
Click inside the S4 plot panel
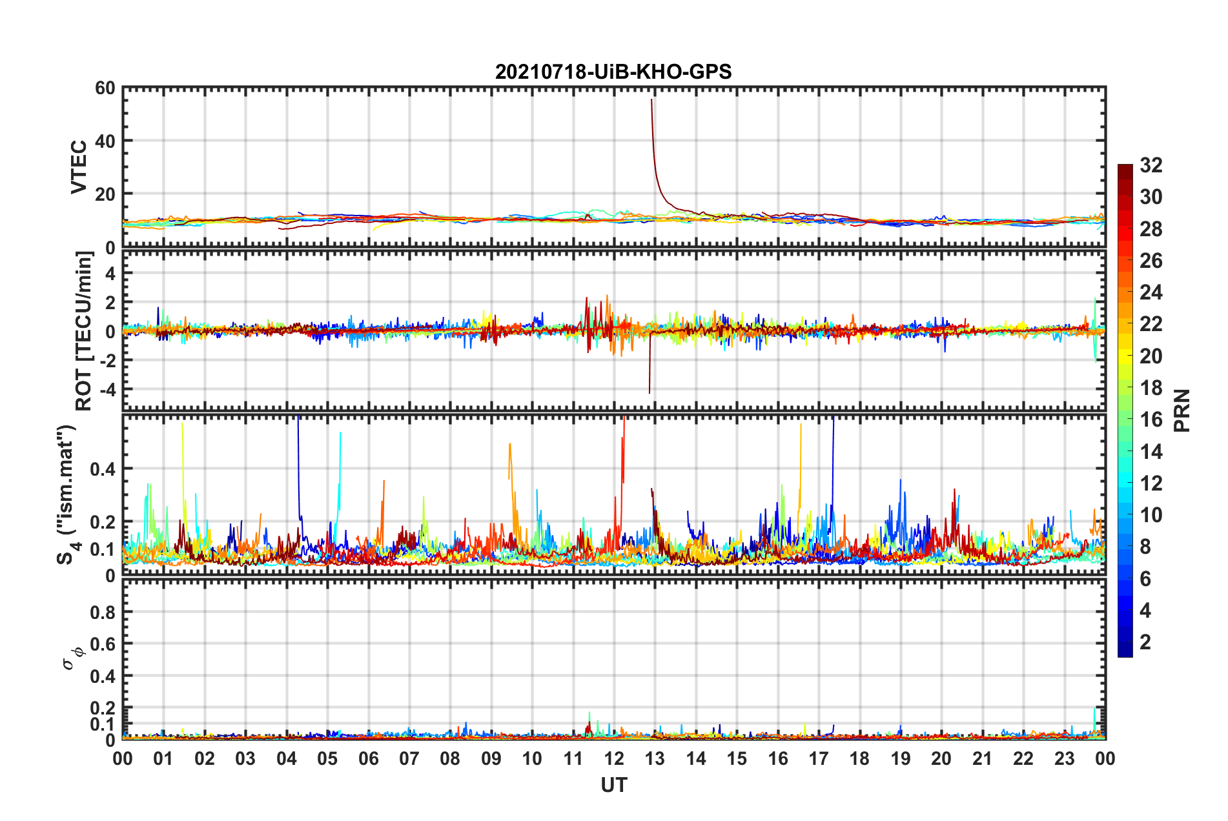tap(614, 494)
